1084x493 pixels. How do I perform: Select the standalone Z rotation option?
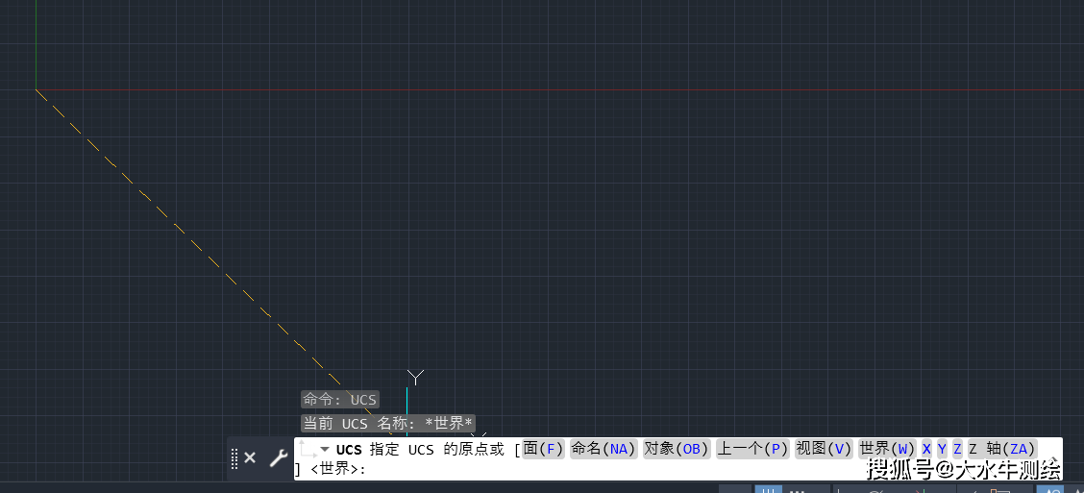pos(957,449)
